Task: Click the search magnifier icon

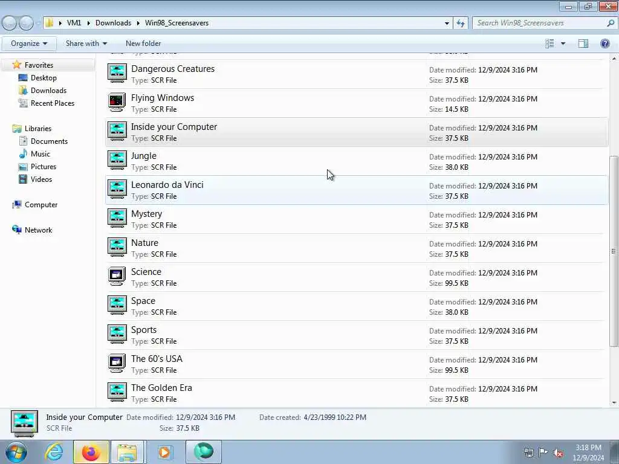Action: [x=611, y=23]
